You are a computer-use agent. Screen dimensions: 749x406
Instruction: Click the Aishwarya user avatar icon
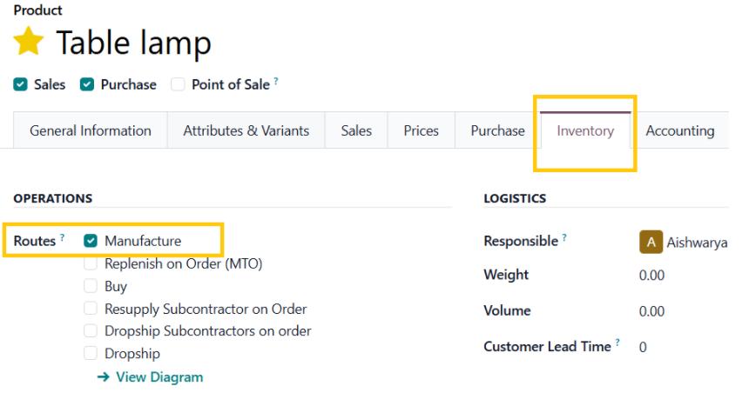click(x=651, y=243)
